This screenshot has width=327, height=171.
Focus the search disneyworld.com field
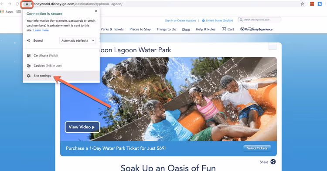click(x=259, y=20)
